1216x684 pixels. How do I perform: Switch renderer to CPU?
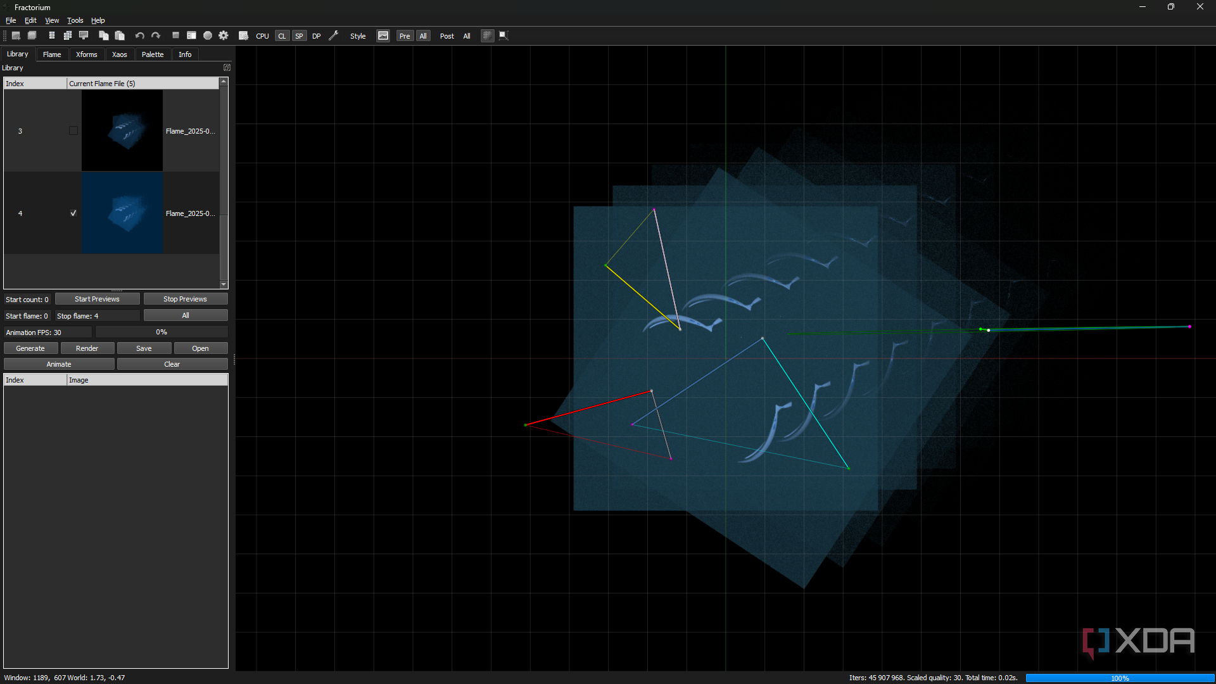pyautogui.click(x=262, y=36)
